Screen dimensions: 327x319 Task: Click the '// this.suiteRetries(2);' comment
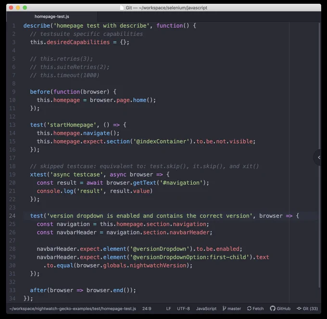[70, 67]
